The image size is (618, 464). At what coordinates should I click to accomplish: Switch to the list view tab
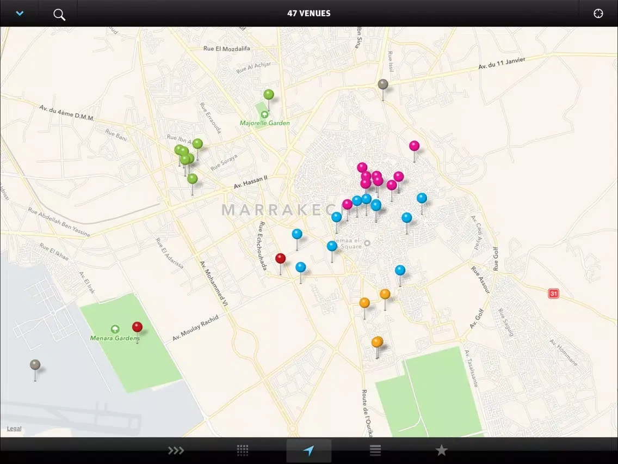click(375, 450)
